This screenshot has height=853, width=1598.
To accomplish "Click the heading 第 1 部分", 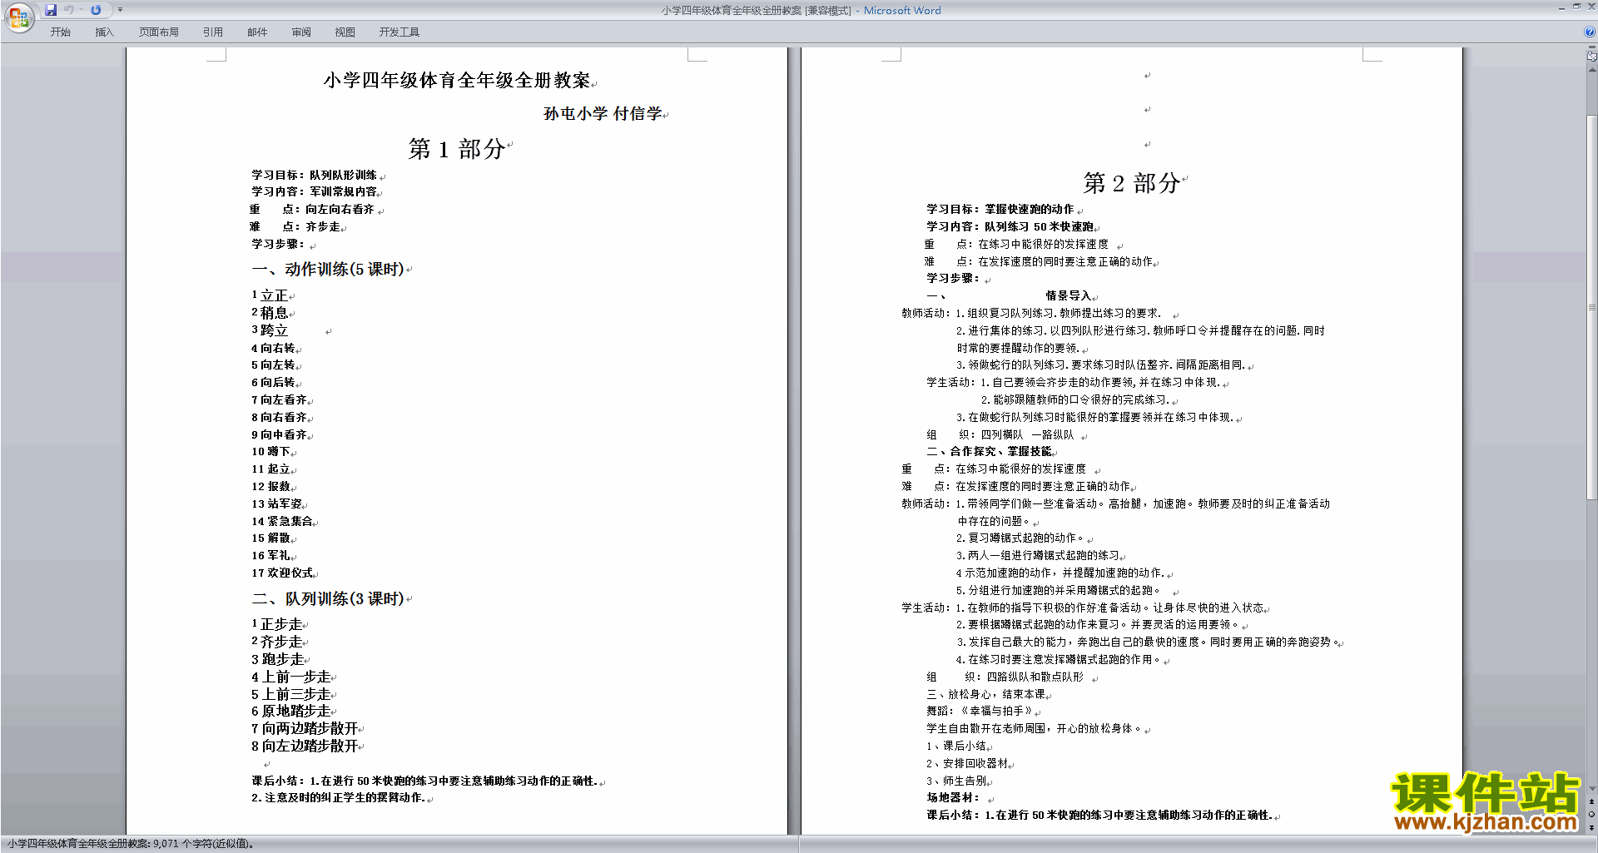I will click(457, 149).
